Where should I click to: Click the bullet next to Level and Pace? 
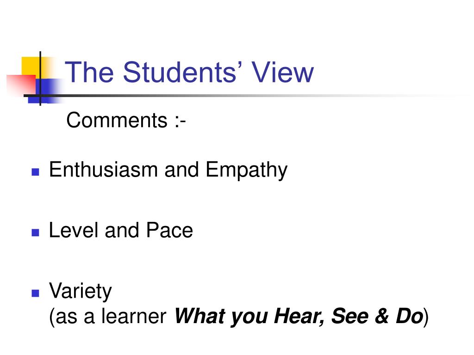(x=35, y=233)
